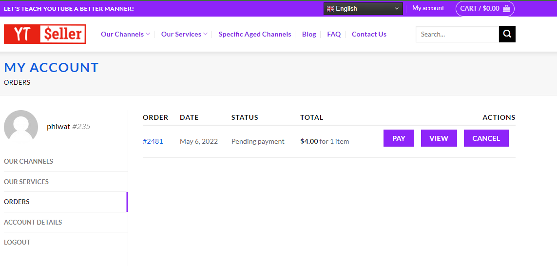Open the Contact Us page
The width and height of the screenshot is (557, 266).
point(369,34)
